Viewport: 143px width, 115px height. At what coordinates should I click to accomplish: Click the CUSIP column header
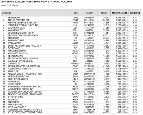point(89,13)
